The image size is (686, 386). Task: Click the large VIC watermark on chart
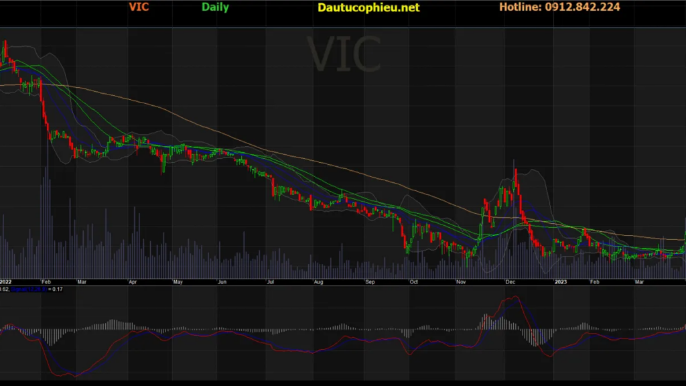[344, 54]
